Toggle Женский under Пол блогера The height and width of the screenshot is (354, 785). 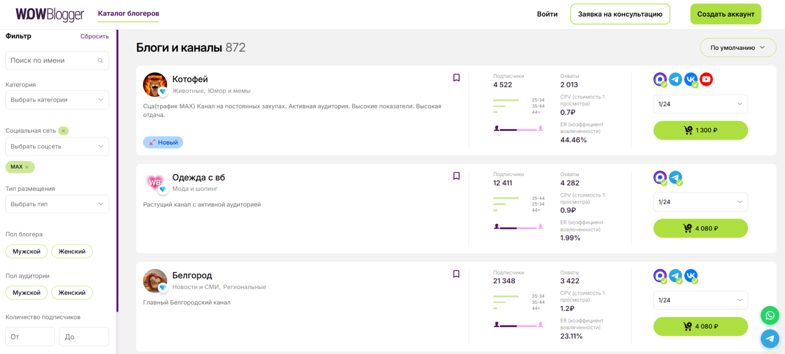tap(72, 251)
